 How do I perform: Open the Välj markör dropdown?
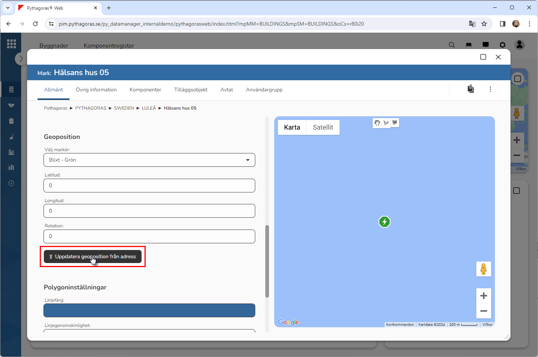149,160
